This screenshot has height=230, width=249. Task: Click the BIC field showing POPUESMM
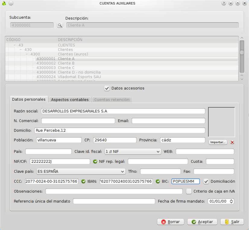coord(185,181)
